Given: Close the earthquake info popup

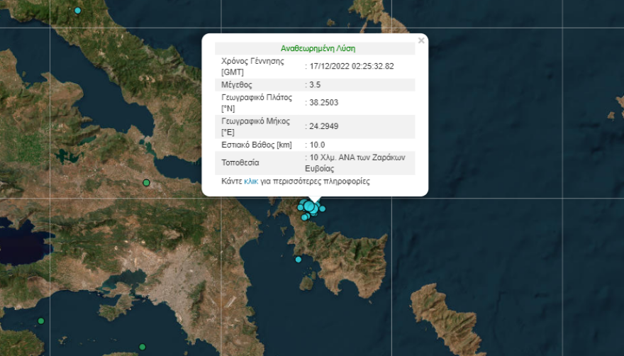Looking at the screenshot, I should [421, 41].
